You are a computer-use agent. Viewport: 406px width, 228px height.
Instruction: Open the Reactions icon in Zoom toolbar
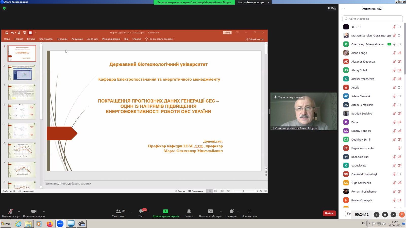(231, 212)
